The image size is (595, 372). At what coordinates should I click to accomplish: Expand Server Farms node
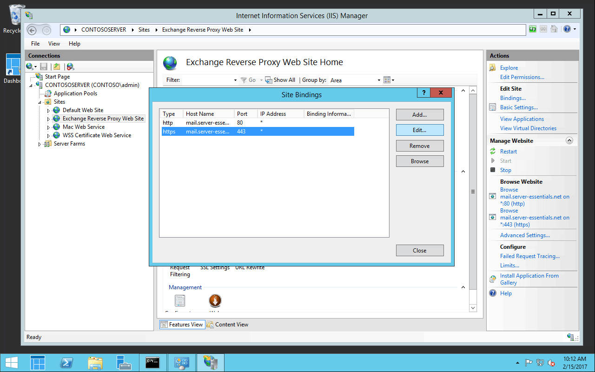pos(40,144)
